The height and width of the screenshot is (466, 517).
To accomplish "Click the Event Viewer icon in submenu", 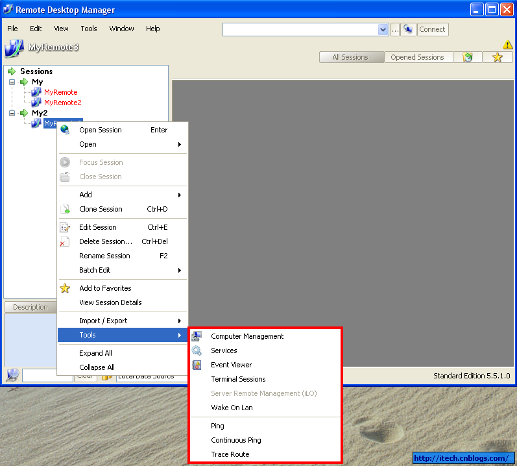I will coord(197,365).
